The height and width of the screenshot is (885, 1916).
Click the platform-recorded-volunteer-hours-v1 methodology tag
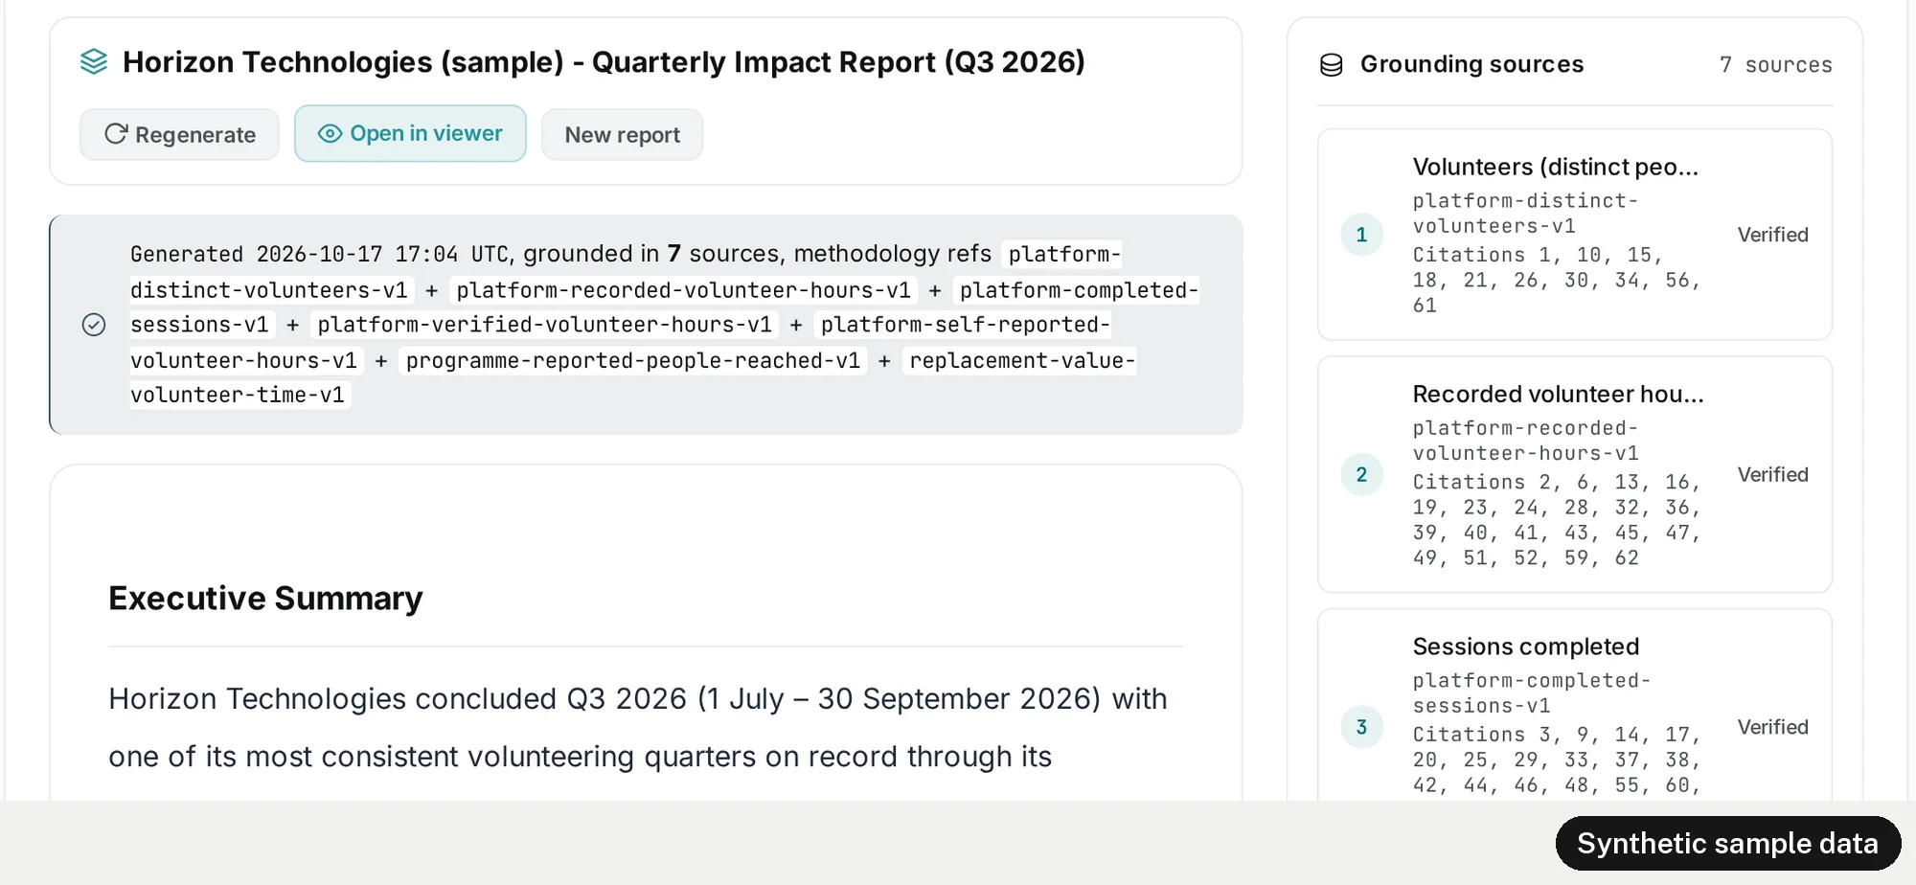683,290
